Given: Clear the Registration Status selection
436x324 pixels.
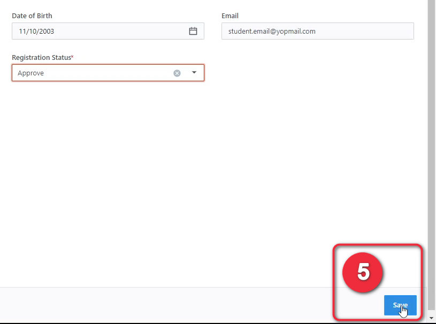Looking at the screenshot, I should tap(177, 73).
